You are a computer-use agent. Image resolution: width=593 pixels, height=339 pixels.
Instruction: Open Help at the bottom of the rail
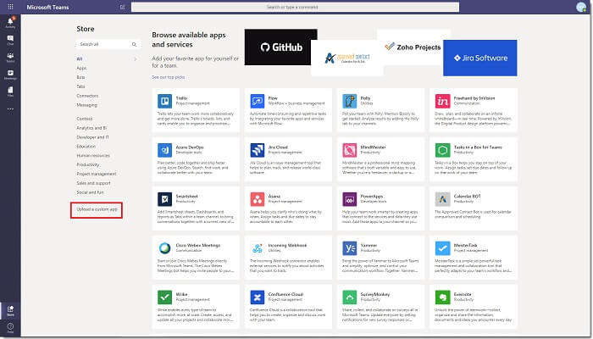pyautogui.click(x=10, y=328)
